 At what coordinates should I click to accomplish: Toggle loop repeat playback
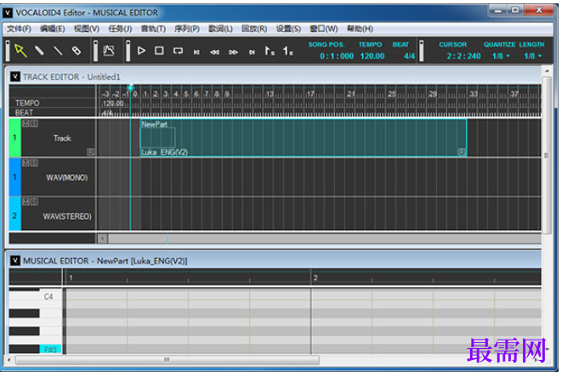(x=178, y=51)
